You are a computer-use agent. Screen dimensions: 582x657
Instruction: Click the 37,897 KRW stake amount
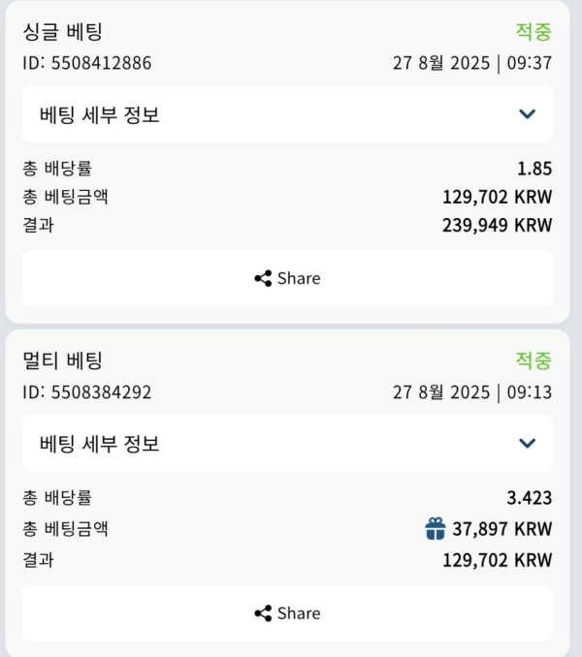click(501, 529)
